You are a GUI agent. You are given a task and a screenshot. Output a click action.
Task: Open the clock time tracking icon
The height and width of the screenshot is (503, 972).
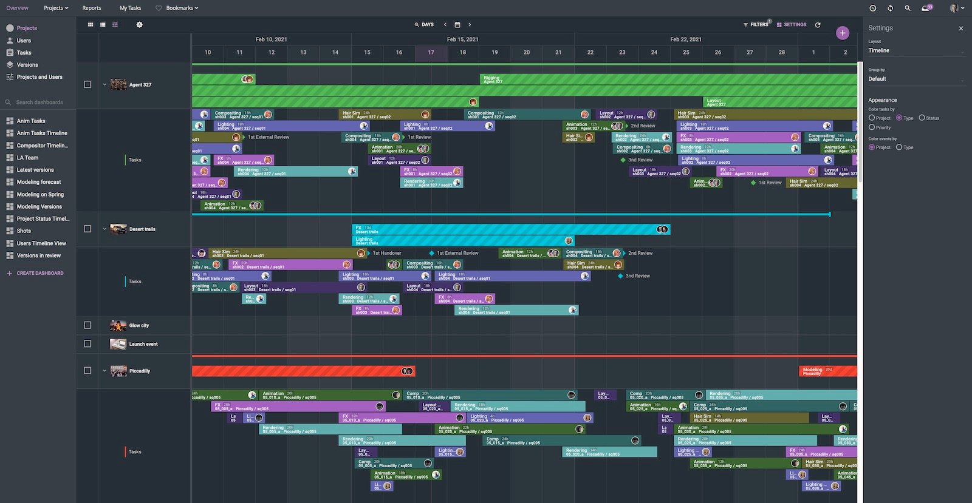873,8
